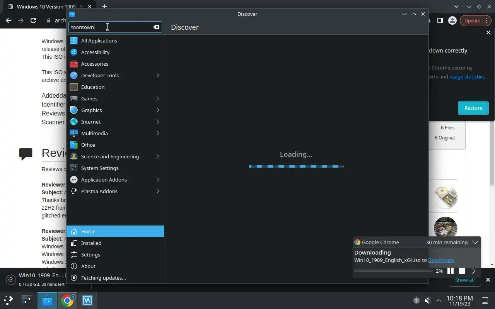Click the download progress bar in notification

[393, 271]
